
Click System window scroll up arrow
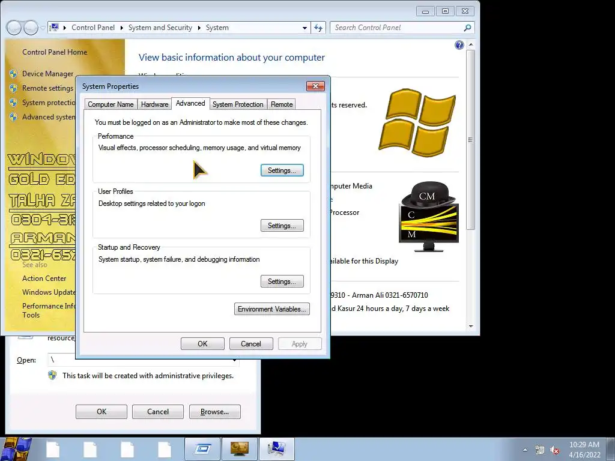point(471,44)
